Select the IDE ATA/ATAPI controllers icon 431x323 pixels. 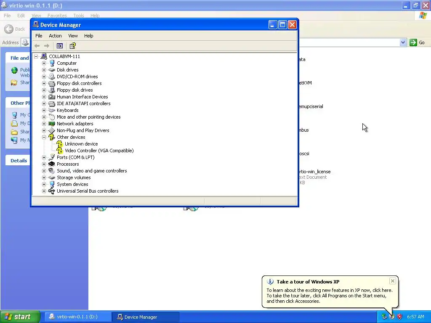[x=52, y=103]
